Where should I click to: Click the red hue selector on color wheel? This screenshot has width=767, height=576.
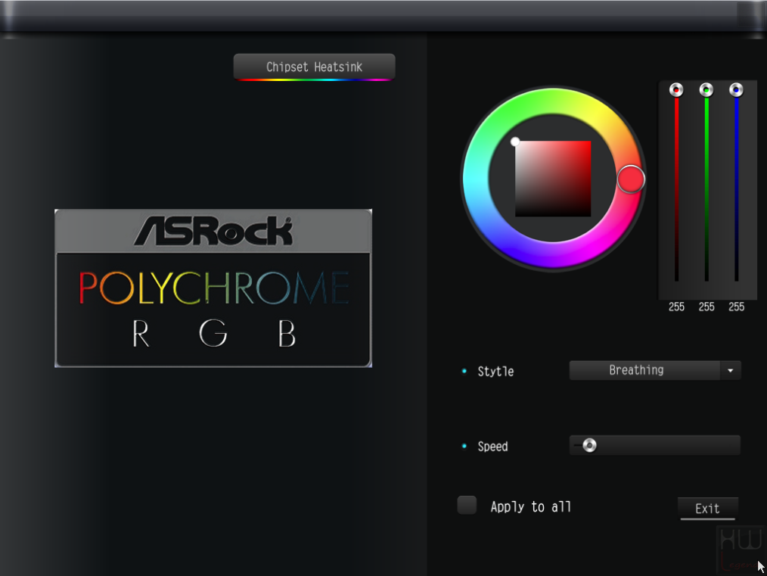pyautogui.click(x=631, y=179)
